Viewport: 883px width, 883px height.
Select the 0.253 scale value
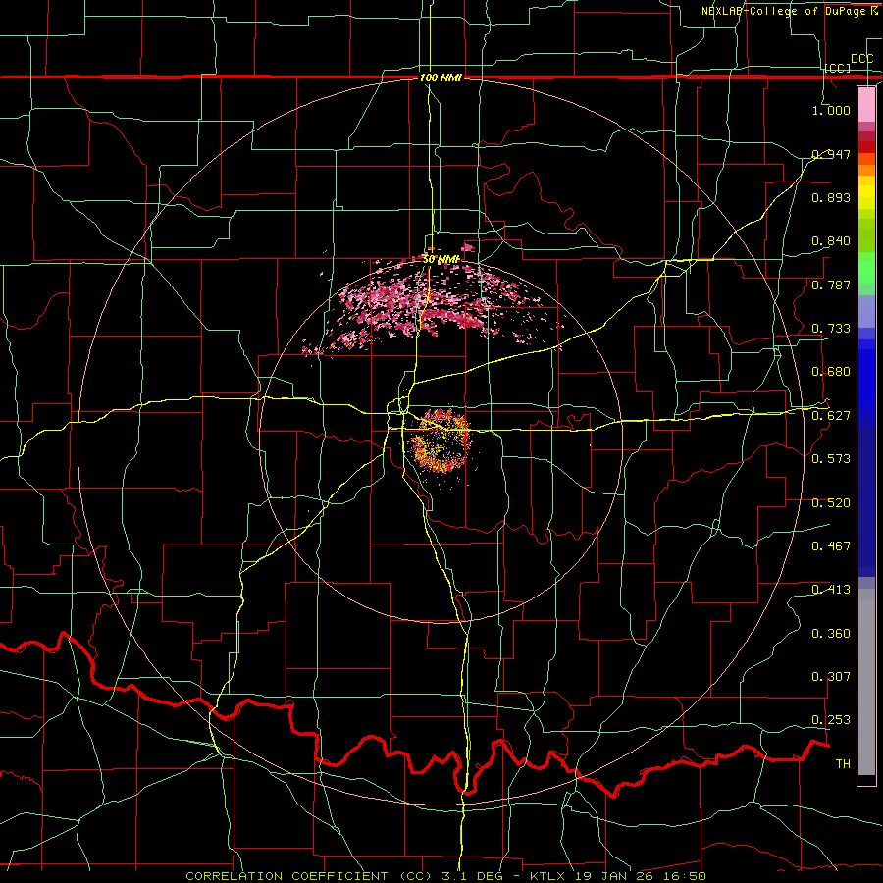click(831, 720)
